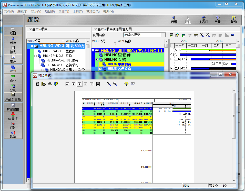
Task: Open the 跟踪 (Tracking) sidebar button
Action: (13, 59)
